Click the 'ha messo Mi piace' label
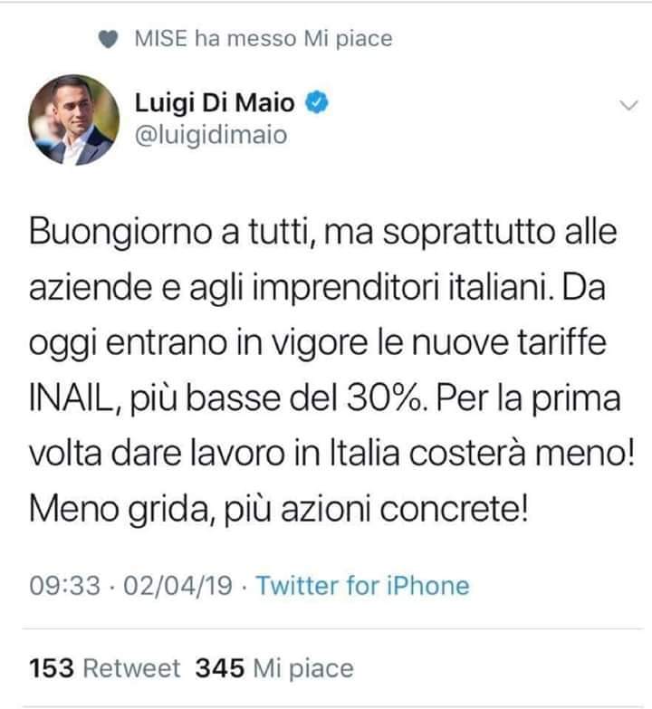 click(293, 38)
